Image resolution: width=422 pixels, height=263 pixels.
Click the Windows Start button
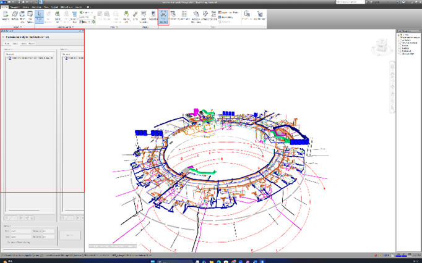(4, 260)
